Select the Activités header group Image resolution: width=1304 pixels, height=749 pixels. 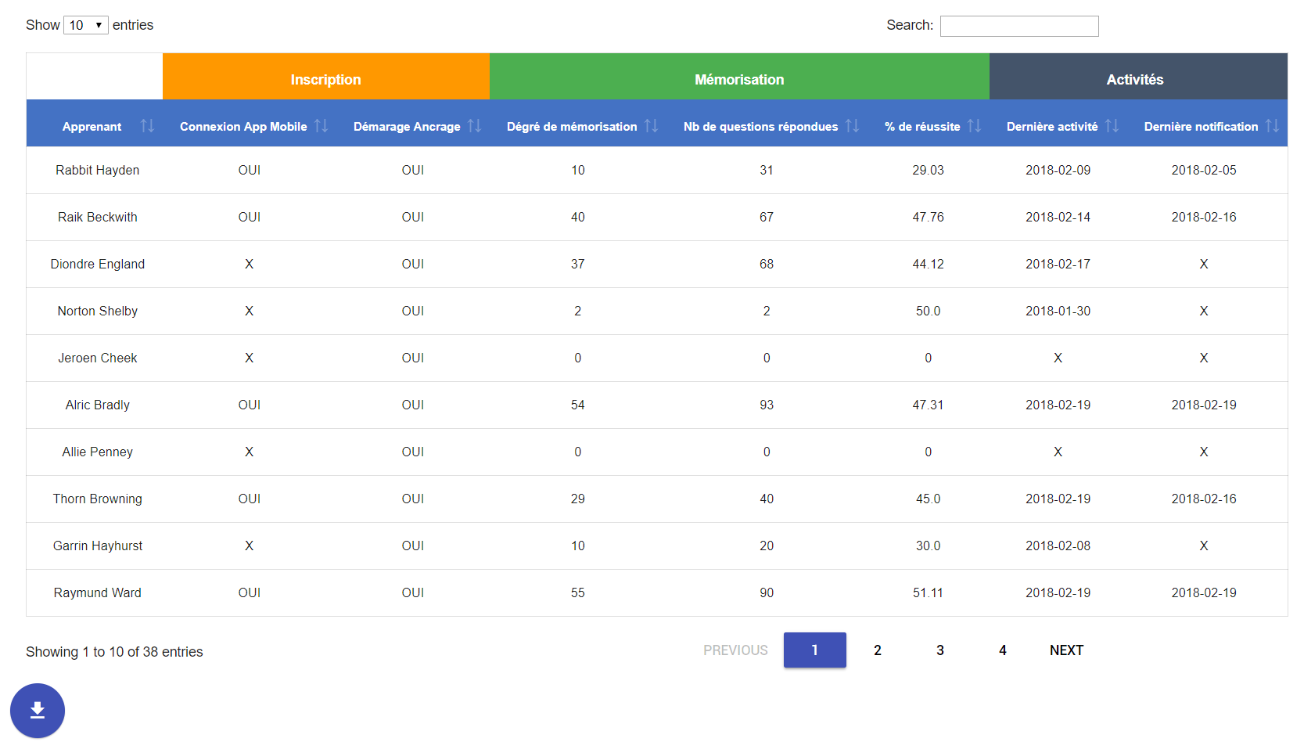[1134, 79]
